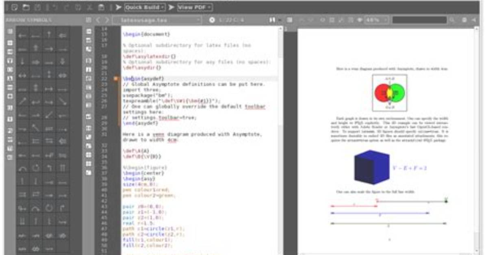
Task: Click the 'import three;' code line
Action: click(141, 90)
